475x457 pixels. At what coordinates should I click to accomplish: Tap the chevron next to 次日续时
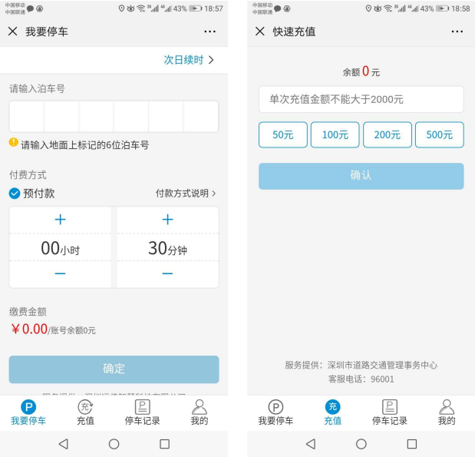(212, 60)
